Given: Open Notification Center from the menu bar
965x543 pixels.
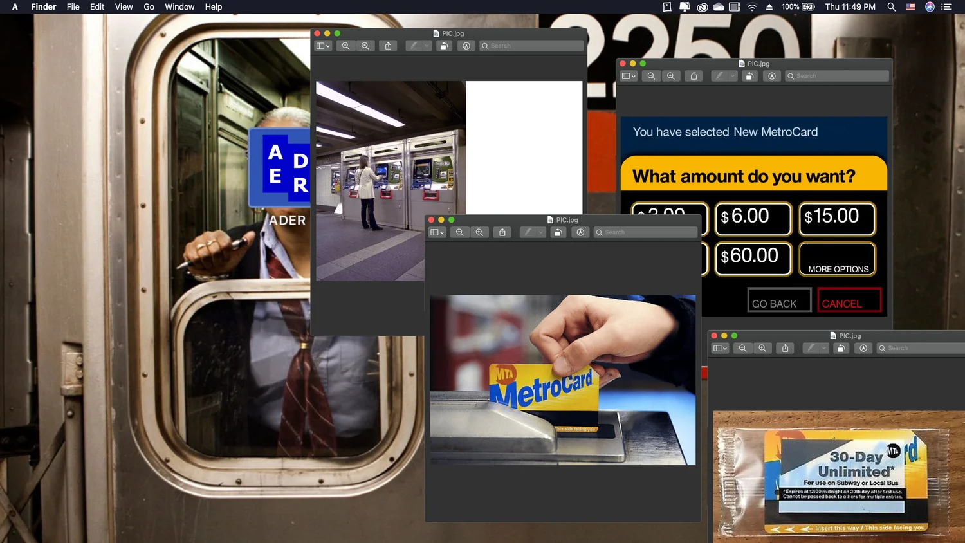Looking at the screenshot, I should point(946,7).
